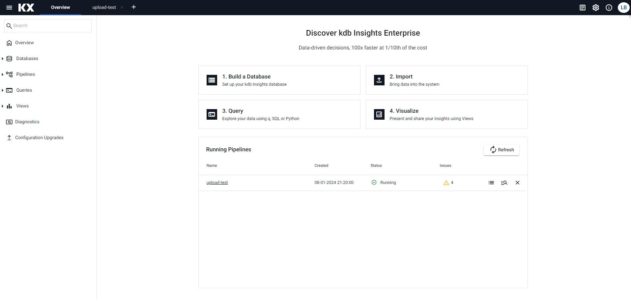
Task: Open Queries in the sidebar
Action: click(x=24, y=90)
